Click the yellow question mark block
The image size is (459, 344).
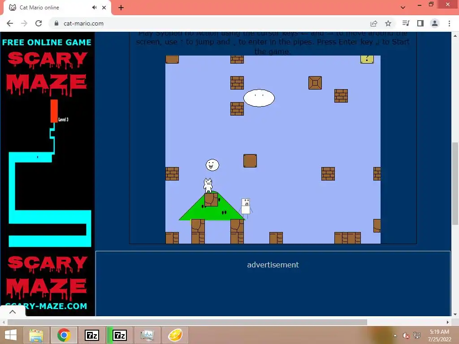pyautogui.click(x=367, y=60)
